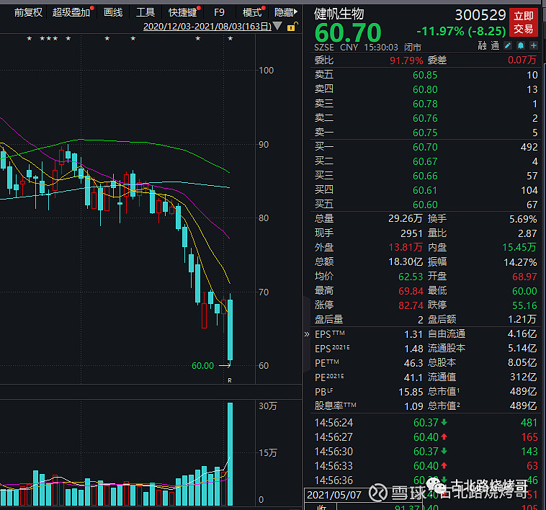Click the rightmost star event marker
This screenshot has width=546, height=510.
pos(231,39)
